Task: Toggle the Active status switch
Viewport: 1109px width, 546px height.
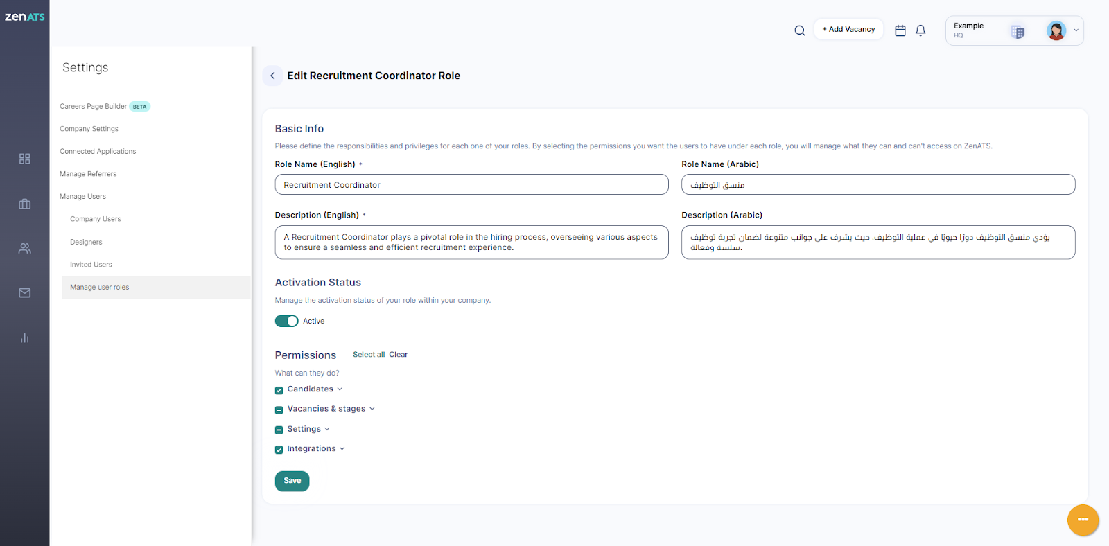Action: click(286, 321)
